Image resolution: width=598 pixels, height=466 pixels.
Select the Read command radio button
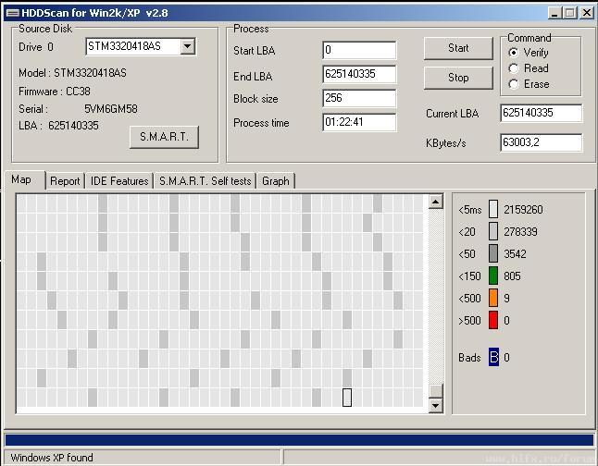click(x=514, y=68)
